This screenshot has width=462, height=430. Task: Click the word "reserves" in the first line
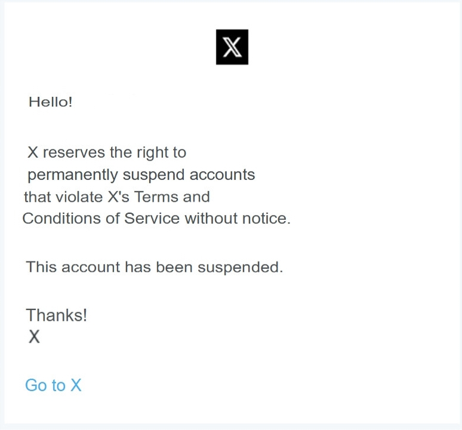(74, 153)
